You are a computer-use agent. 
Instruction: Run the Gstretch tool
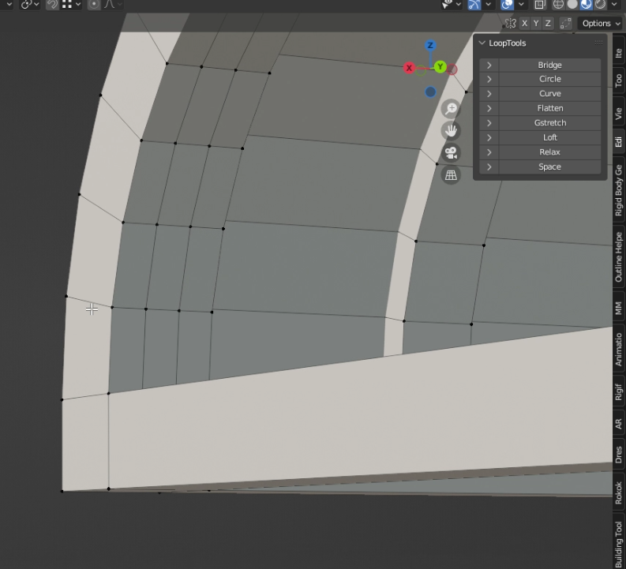[549, 123]
